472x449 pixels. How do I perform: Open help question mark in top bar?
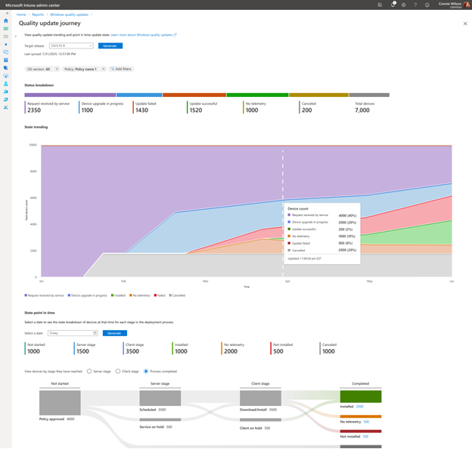click(x=415, y=5)
